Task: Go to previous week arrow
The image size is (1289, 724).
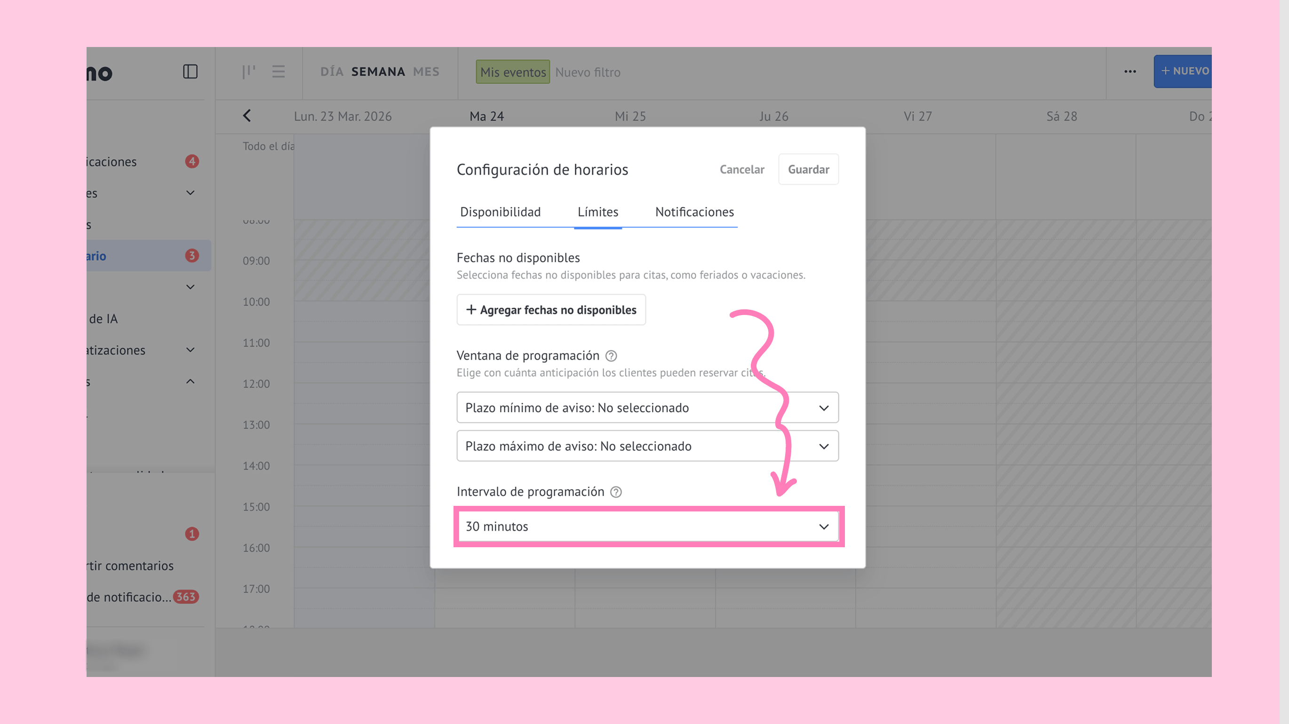Action: point(247,116)
